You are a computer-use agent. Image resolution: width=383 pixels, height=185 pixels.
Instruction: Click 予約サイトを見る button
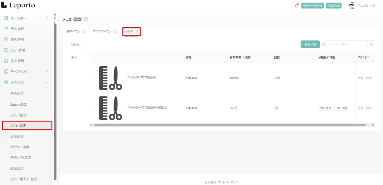pos(312,6)
